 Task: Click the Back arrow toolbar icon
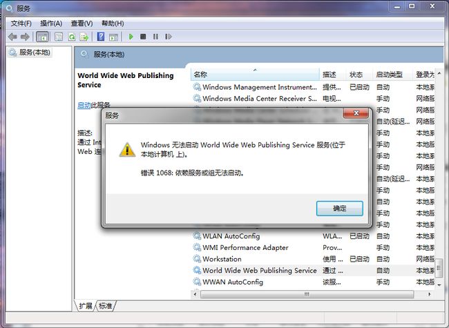[12, 37]
